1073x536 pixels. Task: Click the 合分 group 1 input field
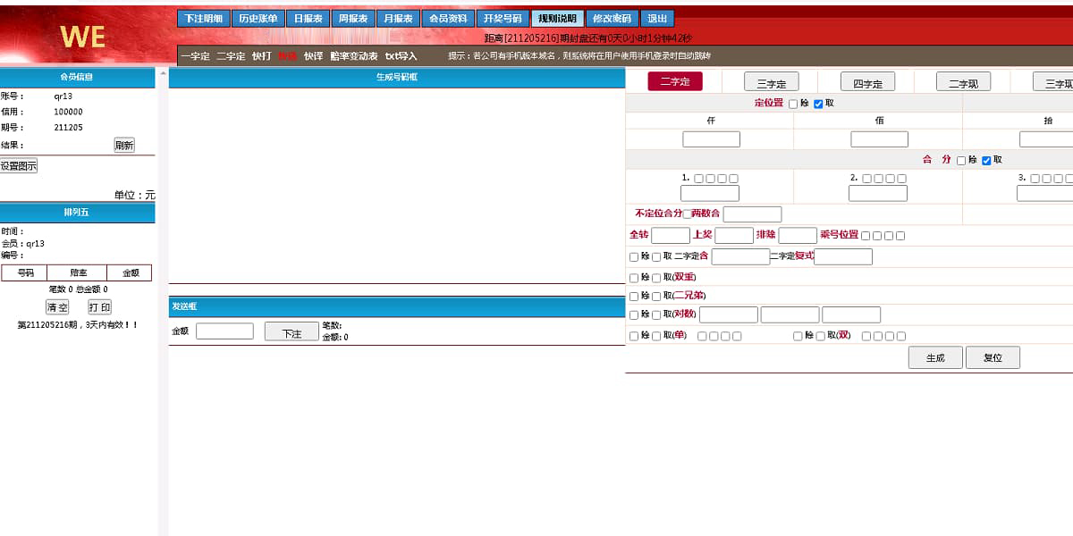(710, 193)
